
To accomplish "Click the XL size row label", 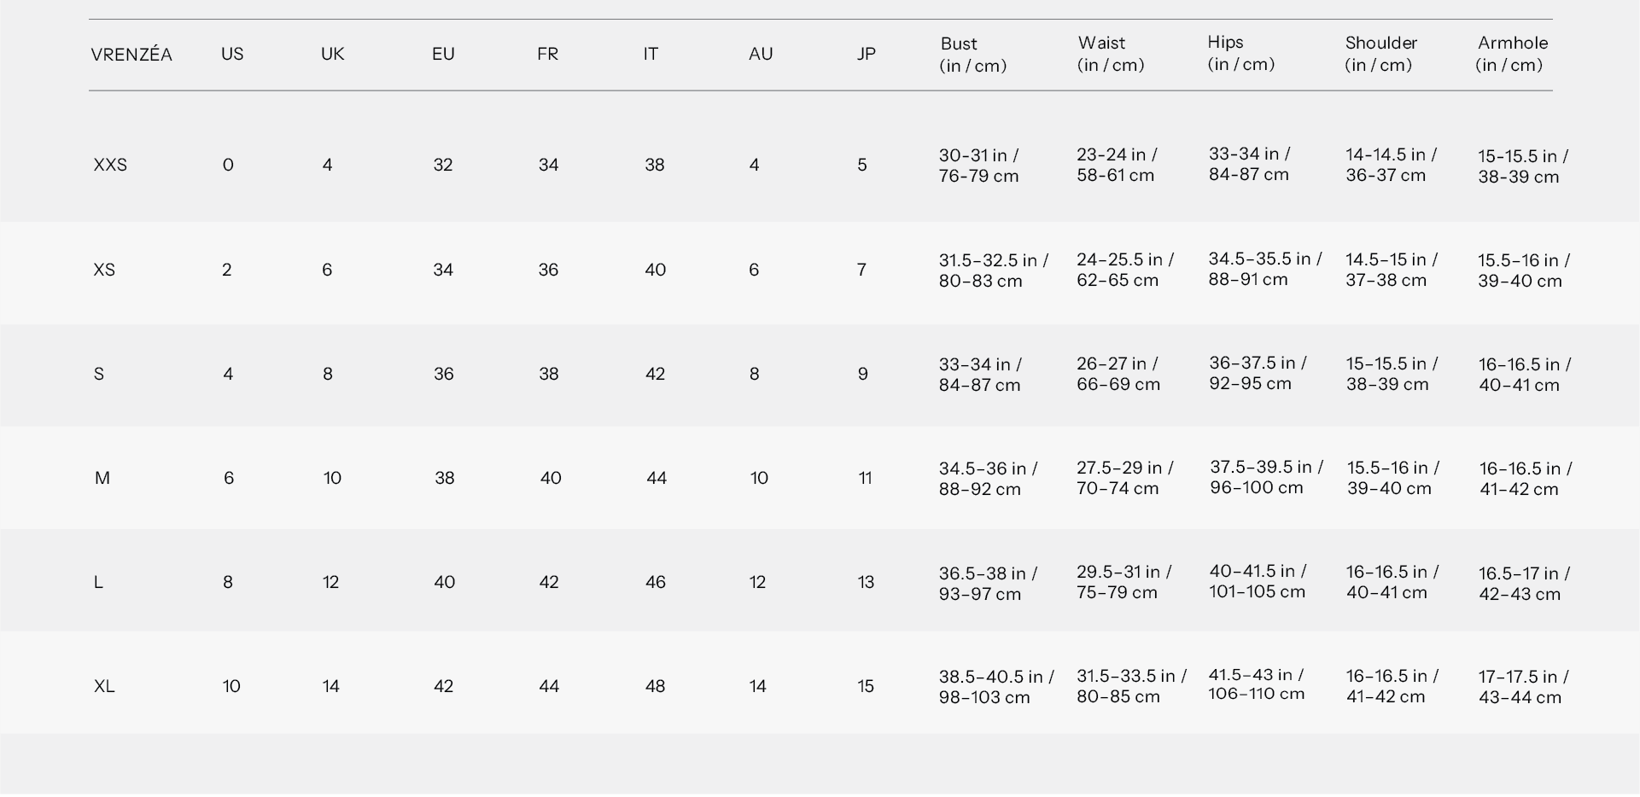I will coord(104,686).
